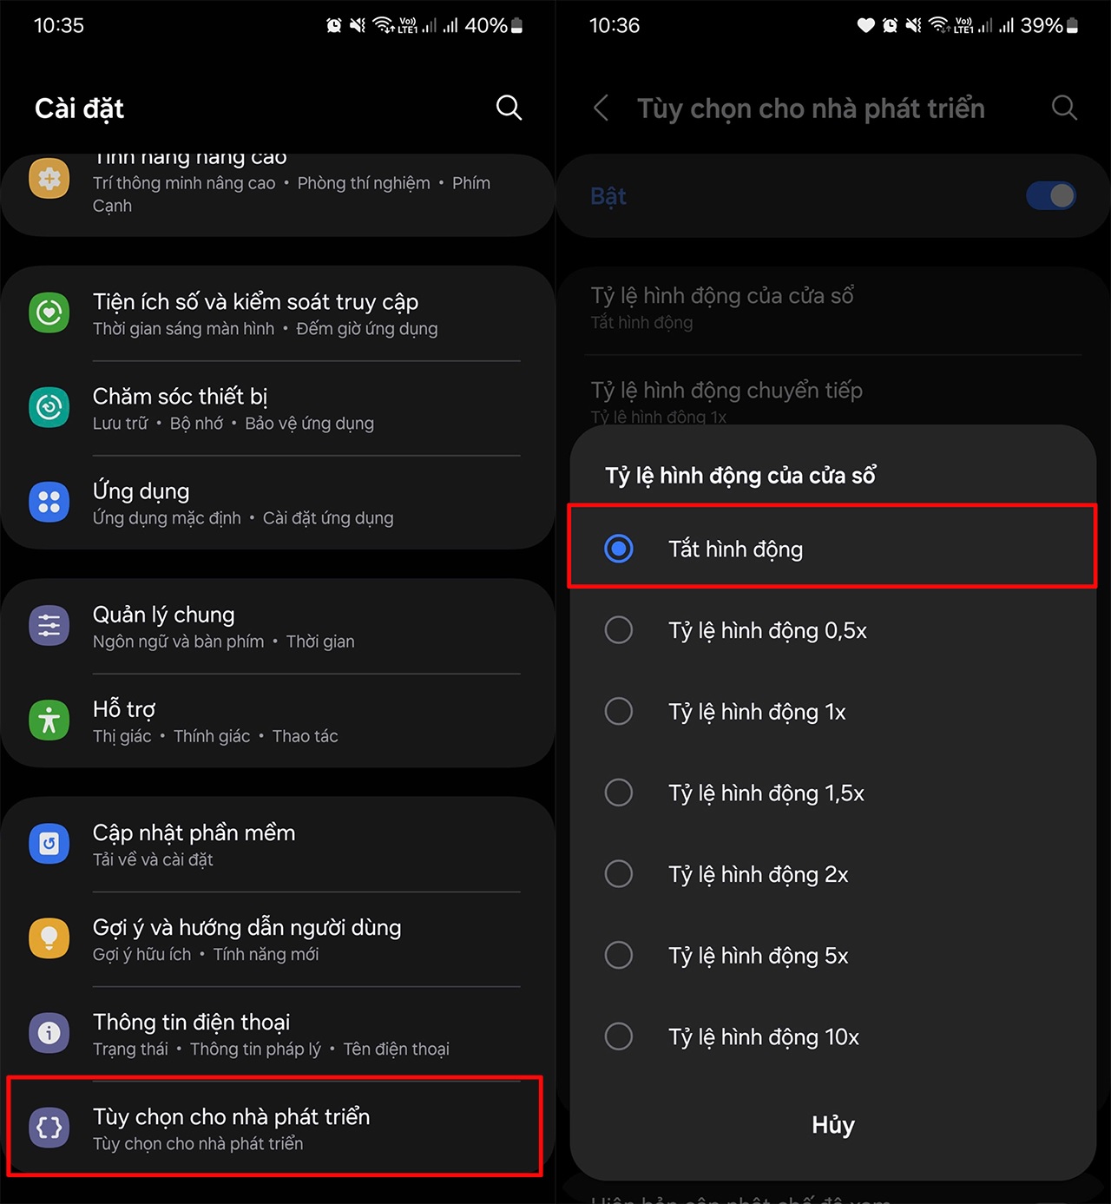Choose Tỷ lệ hình động 2x option
The image size is (1111, 1204).
832,874
